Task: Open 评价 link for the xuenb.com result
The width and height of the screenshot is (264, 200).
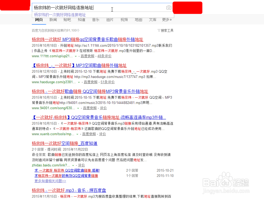Action: [x=102, y=134]
